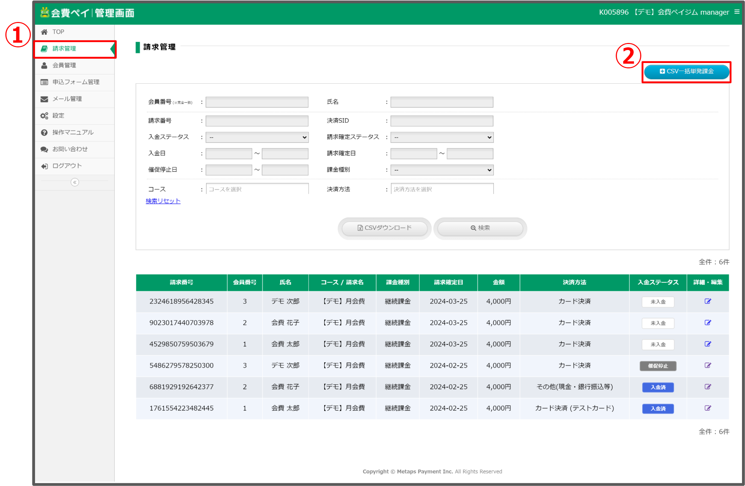The width and height of the screenshot is (745, 486).
Task: Collapse the sidebar with the chevron button
Action: pos(75,182)
